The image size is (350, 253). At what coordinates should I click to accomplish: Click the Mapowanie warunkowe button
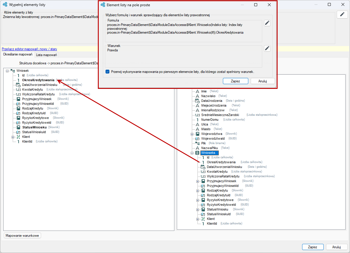point(22,235)
